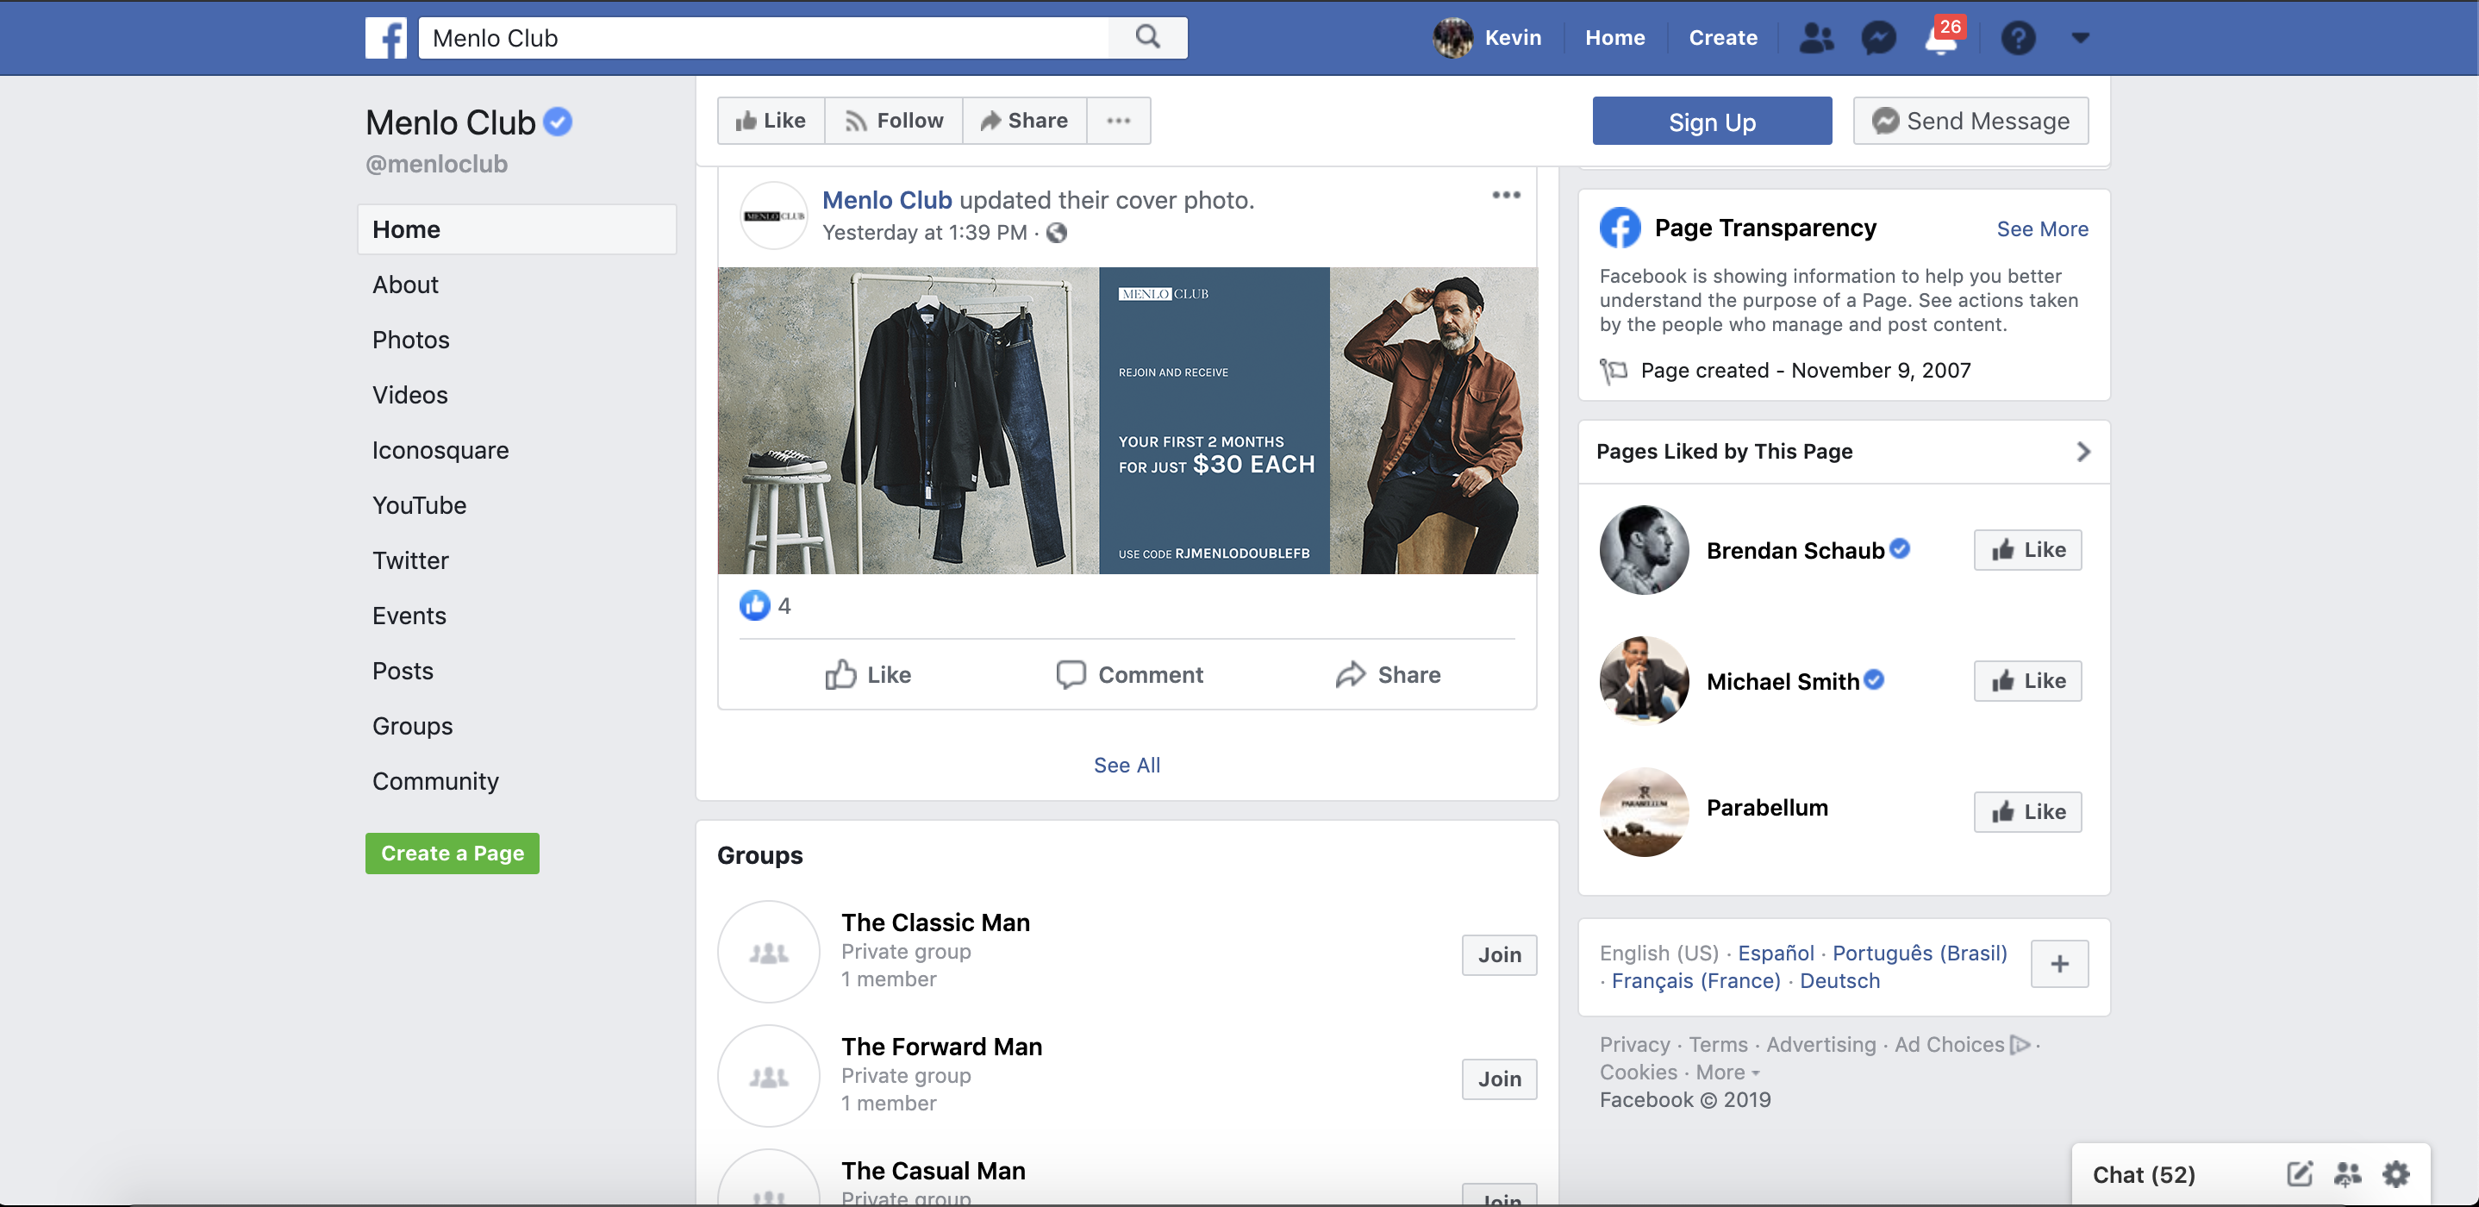Click the Ad Choices icon in footer
This screenshot has width=2479, height=1207.
(2021, 1044)
